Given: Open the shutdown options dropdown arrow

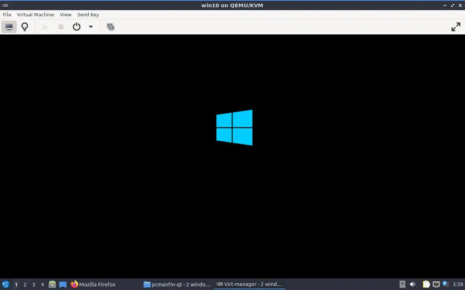Looking at the screenshot, I should pos(91,27).
